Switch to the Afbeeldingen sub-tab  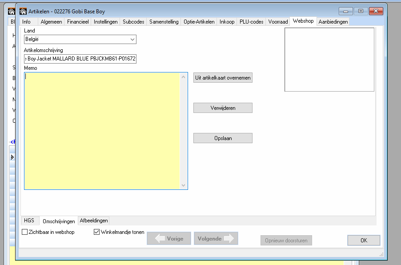(x=93, y=221)
